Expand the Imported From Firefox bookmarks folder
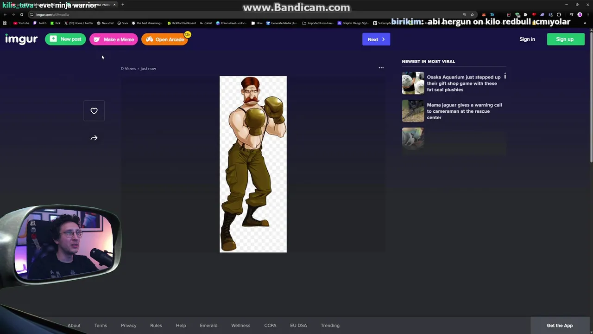 (318, 23)
